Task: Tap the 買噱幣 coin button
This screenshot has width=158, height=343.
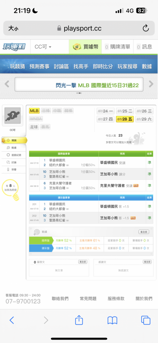Action: coord(85,47)
